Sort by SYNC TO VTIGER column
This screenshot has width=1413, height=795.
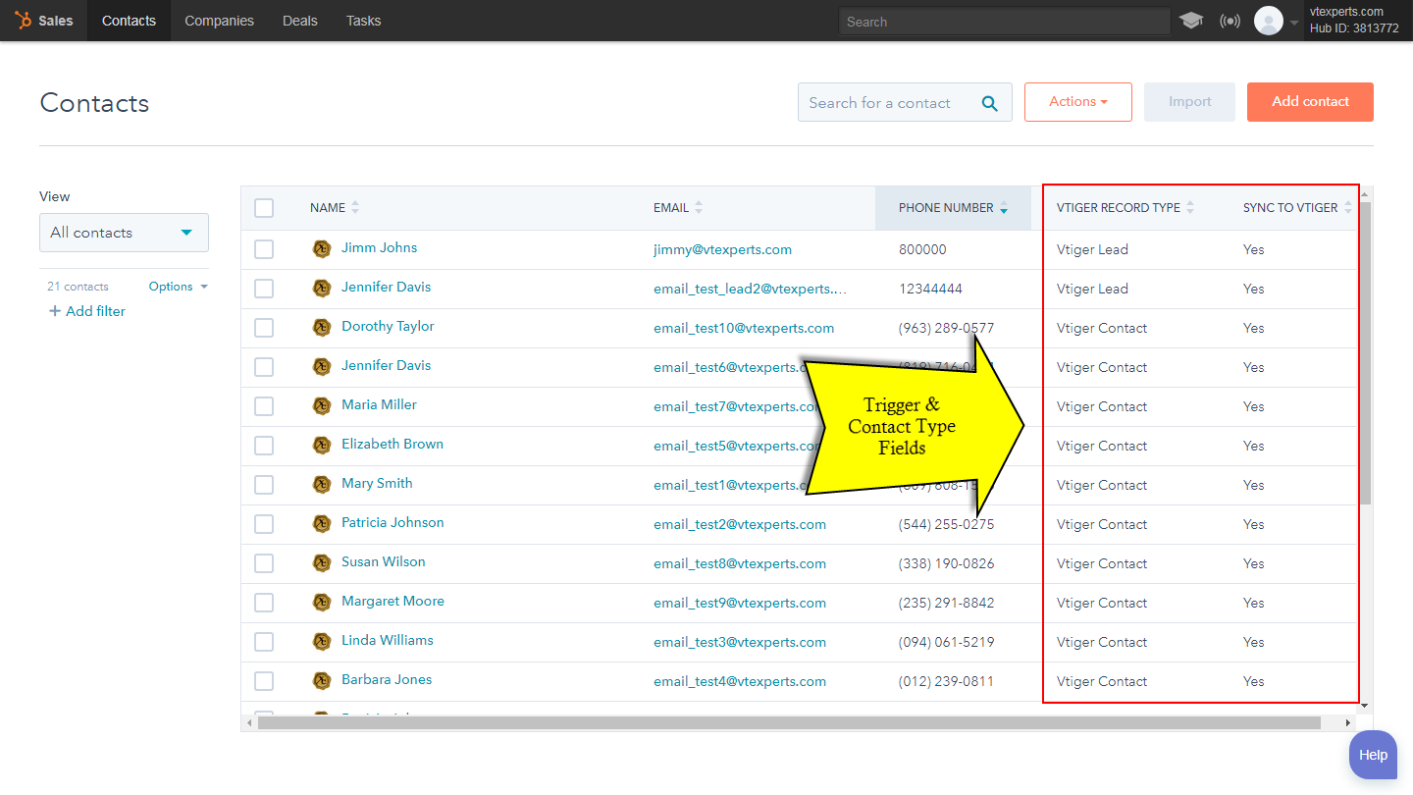pyautogui.click(x=1297, y=208)
